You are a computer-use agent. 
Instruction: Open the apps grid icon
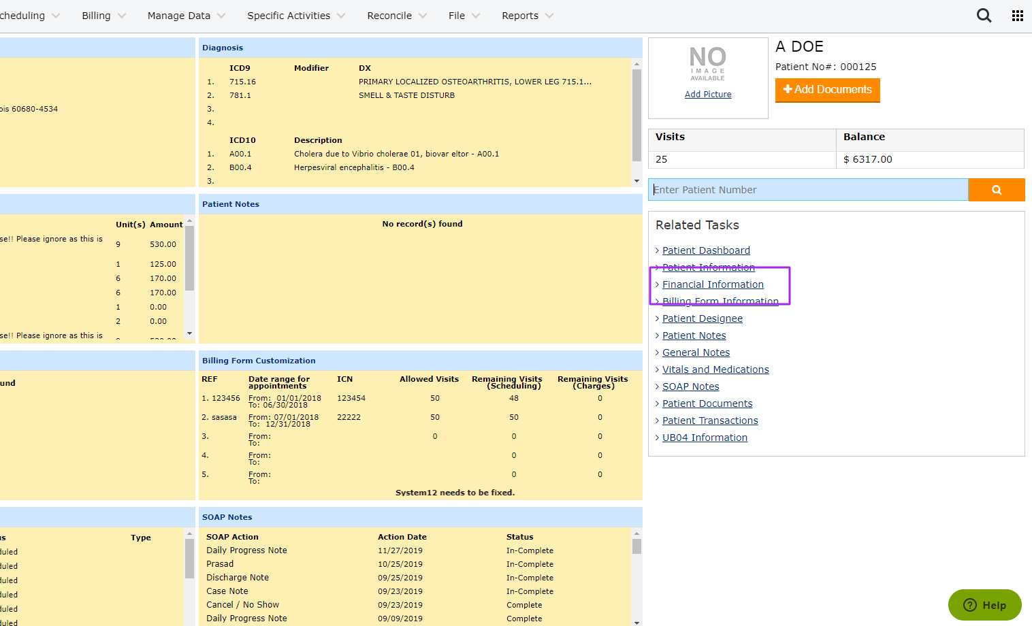click(1017, 16)
